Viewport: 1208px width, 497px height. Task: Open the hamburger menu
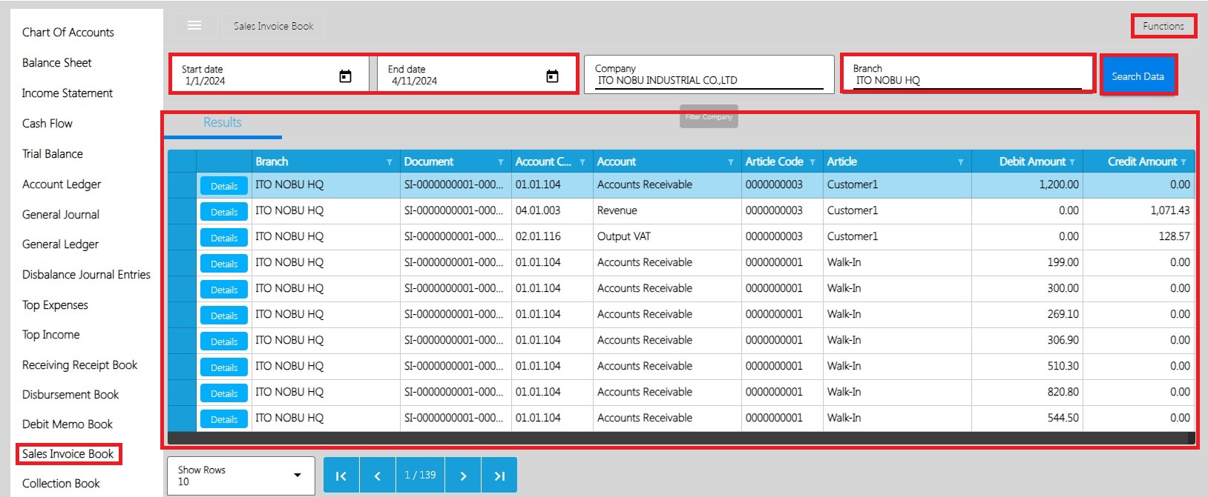click(x=194, y=26)
